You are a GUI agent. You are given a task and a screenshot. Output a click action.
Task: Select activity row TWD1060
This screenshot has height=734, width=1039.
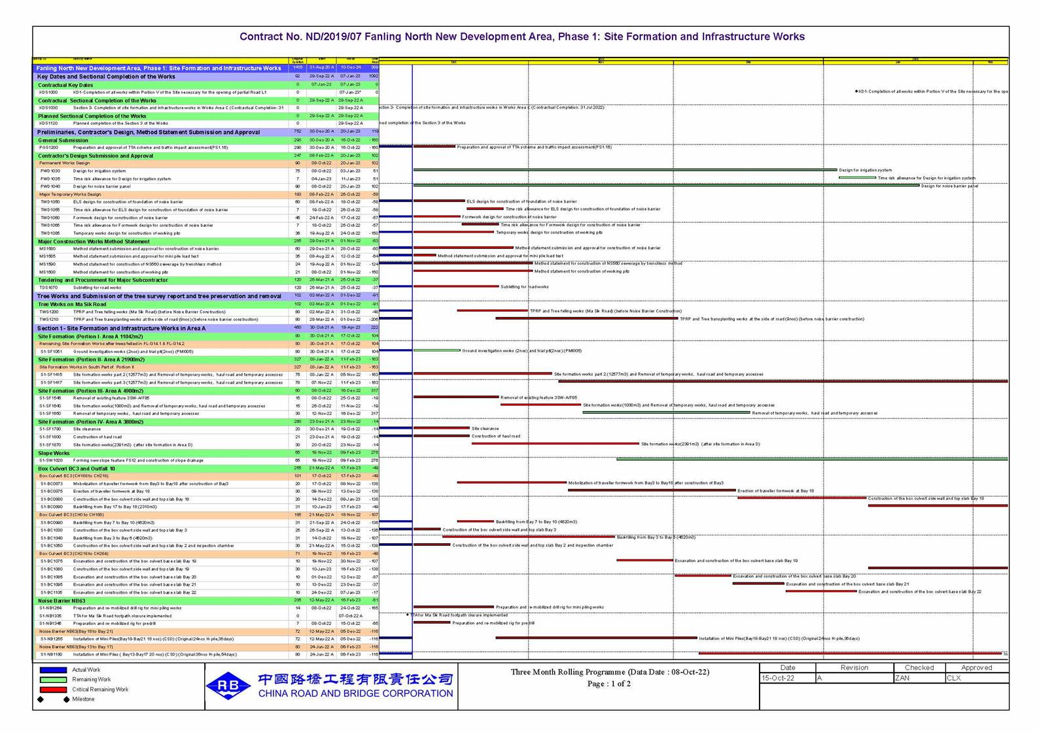coord(206,218)
